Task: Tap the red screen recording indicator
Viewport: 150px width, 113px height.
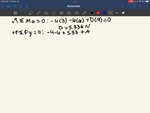Action: point(131,2)
